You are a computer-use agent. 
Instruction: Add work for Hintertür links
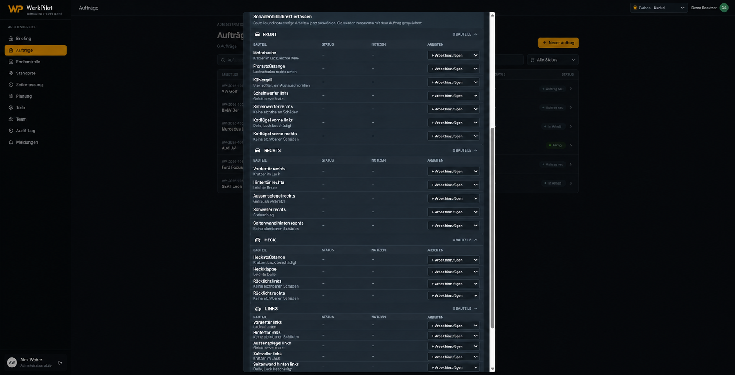(453, 336)
